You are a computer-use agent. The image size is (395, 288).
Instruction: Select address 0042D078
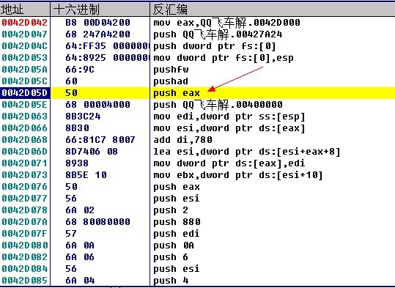point(24,210)
